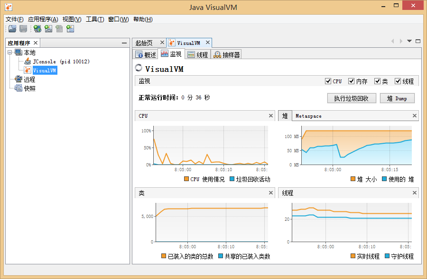The image size is (427, 279).
Task: Close the CPU chart panel
Action: tap(271, 115)
